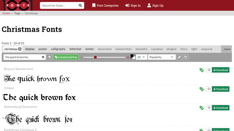Screen dimensions: 234x131
Task: Clear the preview text field
Action: pyautogui.click(x=43, y=57)
